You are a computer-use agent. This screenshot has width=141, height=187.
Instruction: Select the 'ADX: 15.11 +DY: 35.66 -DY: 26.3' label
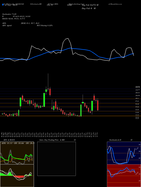(18, 143)
